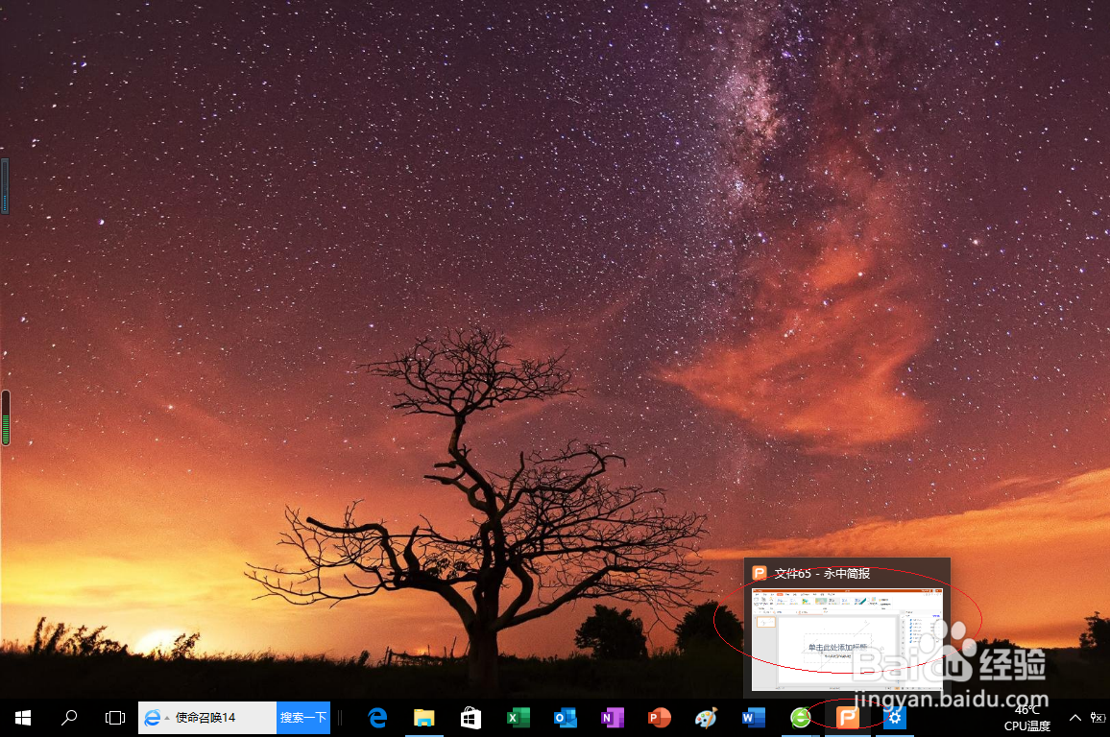Switch to the green 360 browser taskbar icon
This screenshot has width=1110, height=737.
[801, 718]
